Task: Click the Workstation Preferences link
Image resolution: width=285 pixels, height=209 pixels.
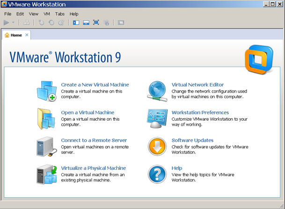Action: tap(200, 113)
